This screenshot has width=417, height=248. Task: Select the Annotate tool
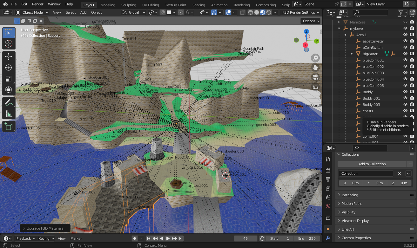click(9, 102)
